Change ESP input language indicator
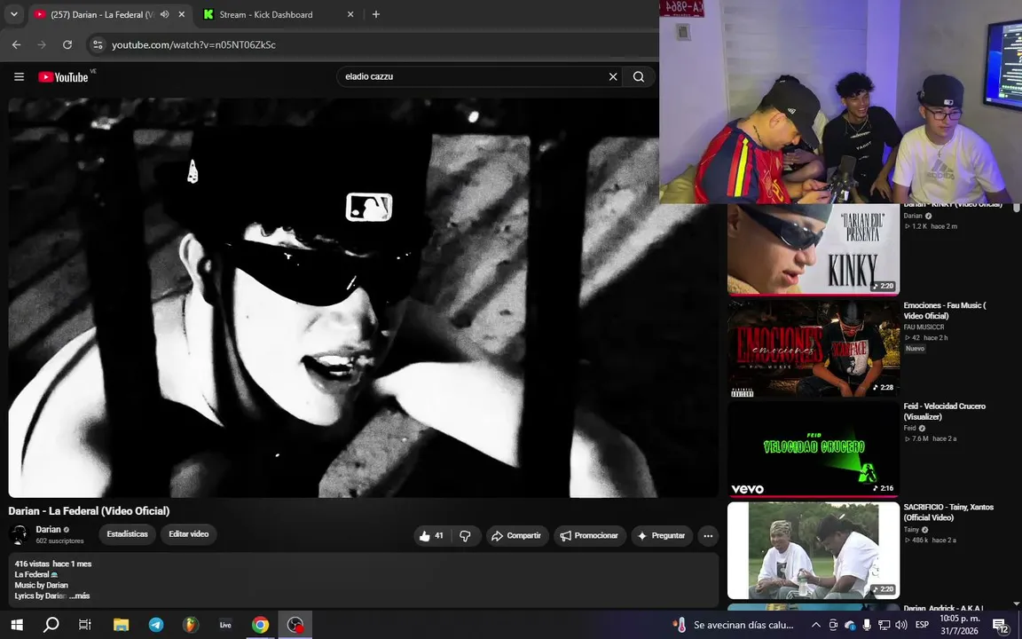This screenshot has width=1022, height=639. pos(922,625)
